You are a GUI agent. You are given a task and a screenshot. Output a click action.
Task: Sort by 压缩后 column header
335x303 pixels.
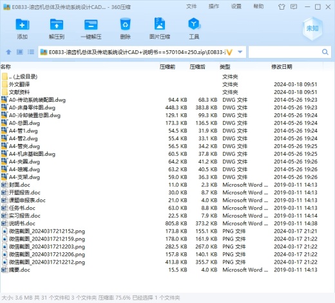[197, 67]
